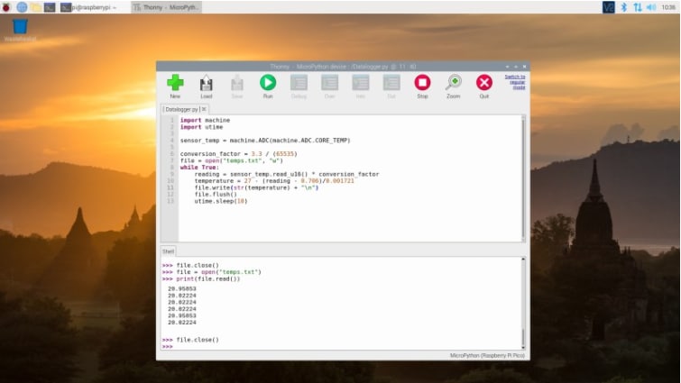Click the conversion_factor code line
This screenshot has height=383, width=681.
tap(238, 154)
